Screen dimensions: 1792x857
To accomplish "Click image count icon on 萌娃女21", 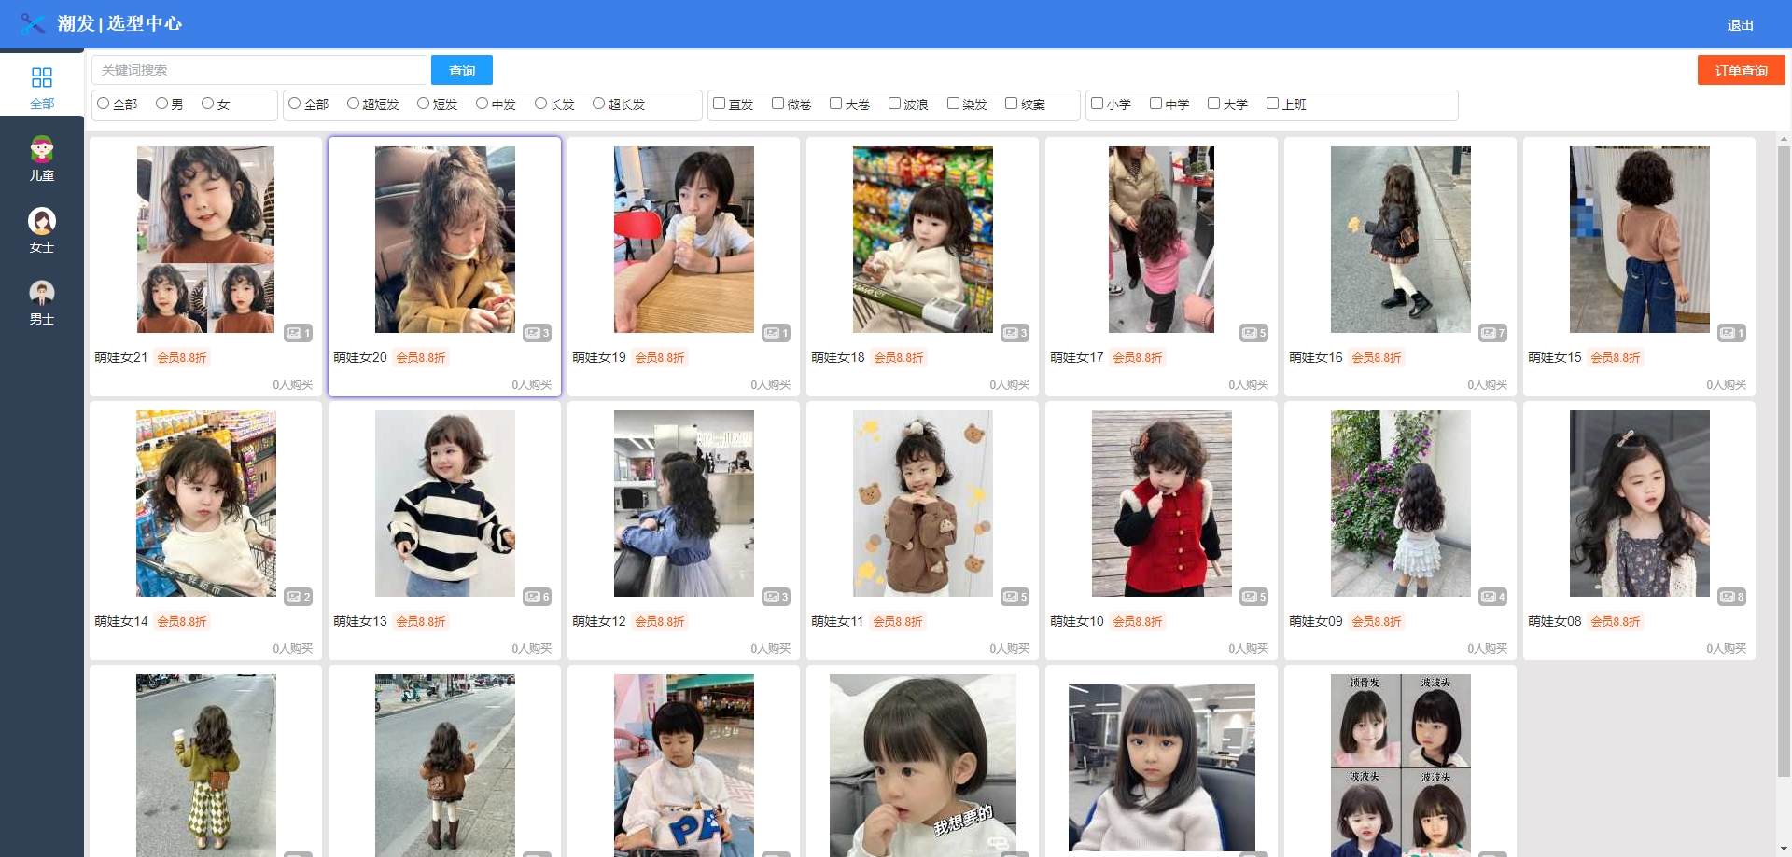I will click(298, 333).
